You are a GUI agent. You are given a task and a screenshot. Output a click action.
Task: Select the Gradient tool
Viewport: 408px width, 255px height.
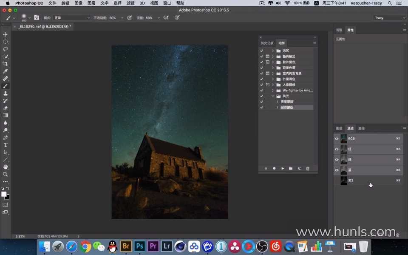pyautogui.click(x=5, y=115)
